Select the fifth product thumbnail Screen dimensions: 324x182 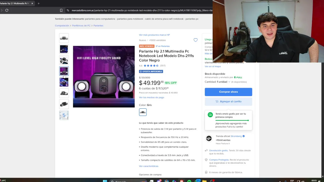64,82
